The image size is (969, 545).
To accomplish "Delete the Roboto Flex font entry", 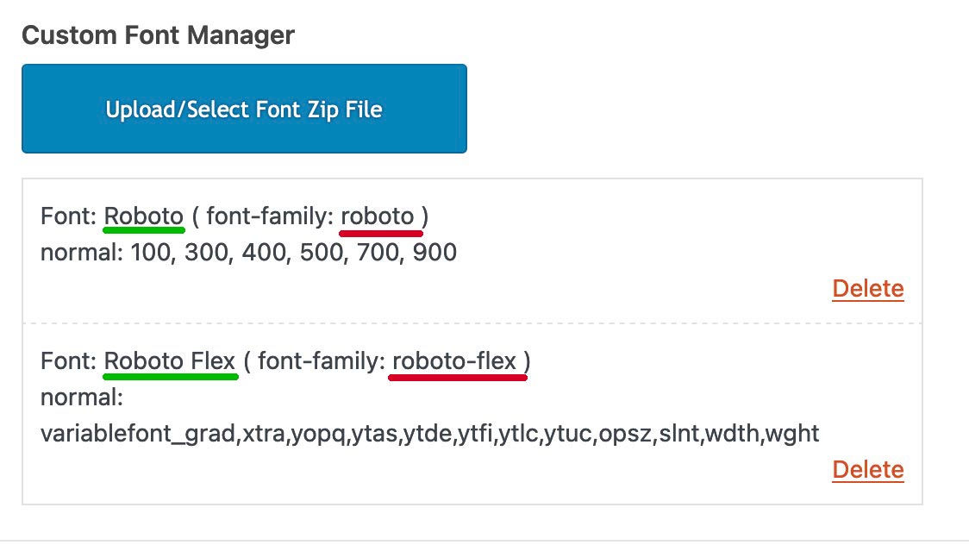I will pos(867,470).
